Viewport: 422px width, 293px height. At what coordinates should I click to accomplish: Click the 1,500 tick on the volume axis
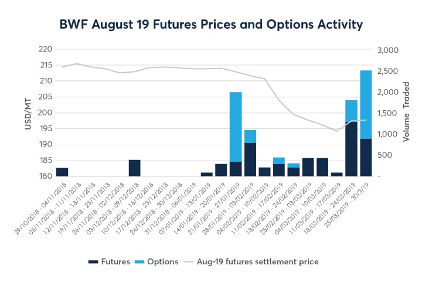[388, 113]
